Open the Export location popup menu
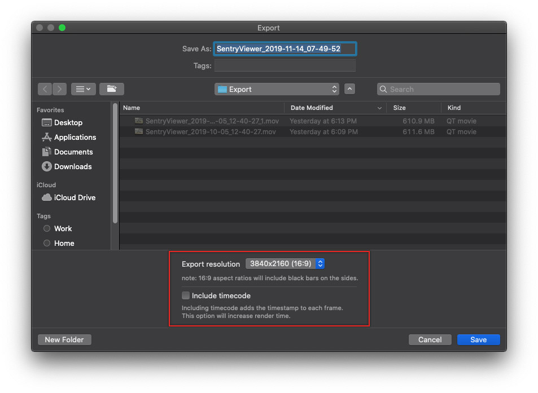This screenshot has height=393, width=538. [277, 89]
